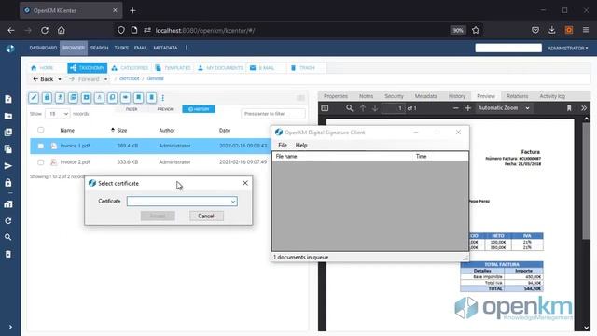Click the Back button
Viewport: 597px width, 336px height.
44,79
